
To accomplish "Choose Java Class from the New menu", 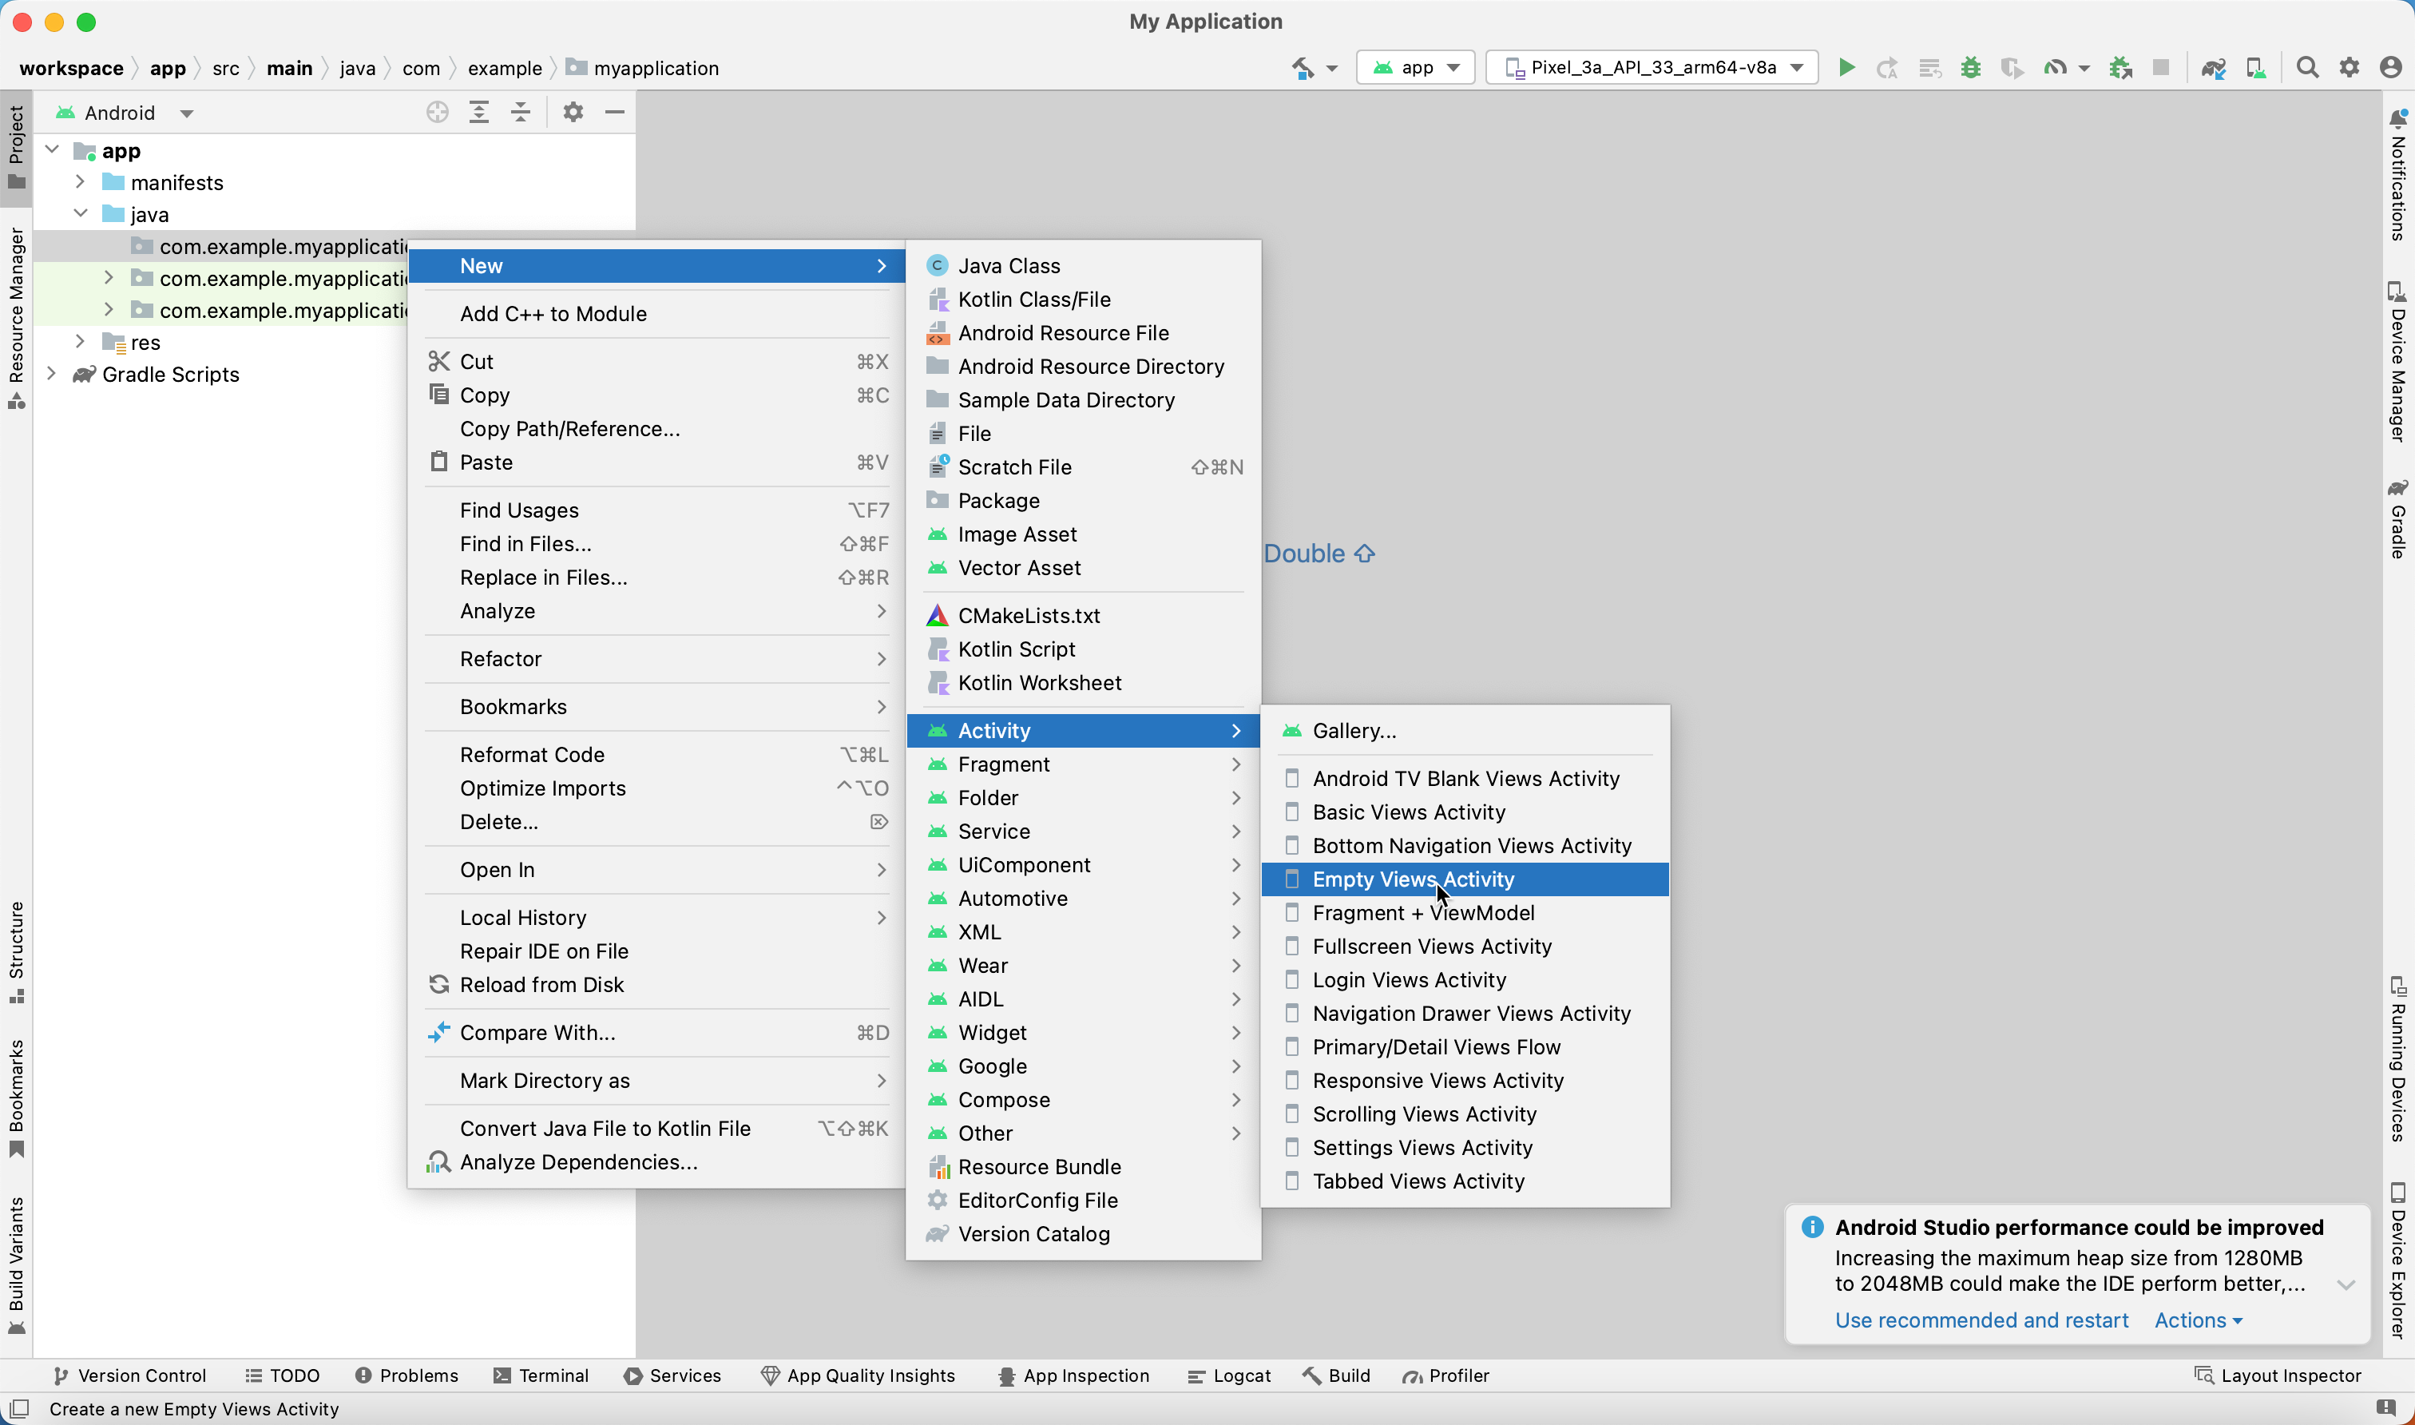I will (x=1084, y=266).
